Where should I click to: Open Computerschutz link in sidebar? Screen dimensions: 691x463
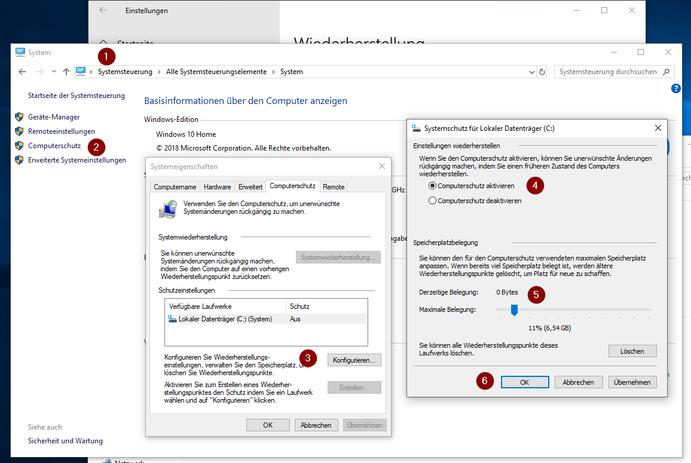coord(54,145)
